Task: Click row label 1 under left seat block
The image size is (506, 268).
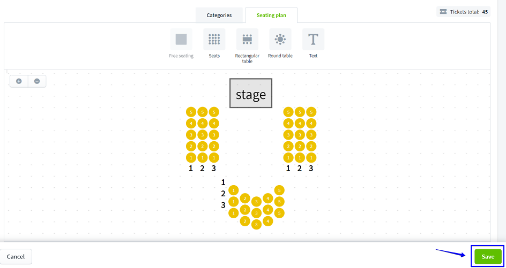Action: pos(191,169)
